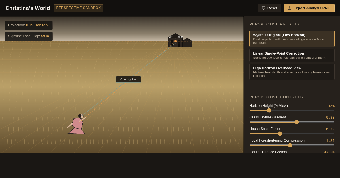Choose Linear Single-Point Correction preset
Screen dimensions: 340x178
292,55
